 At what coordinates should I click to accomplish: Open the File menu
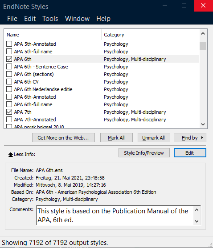(x=12, y=19)
